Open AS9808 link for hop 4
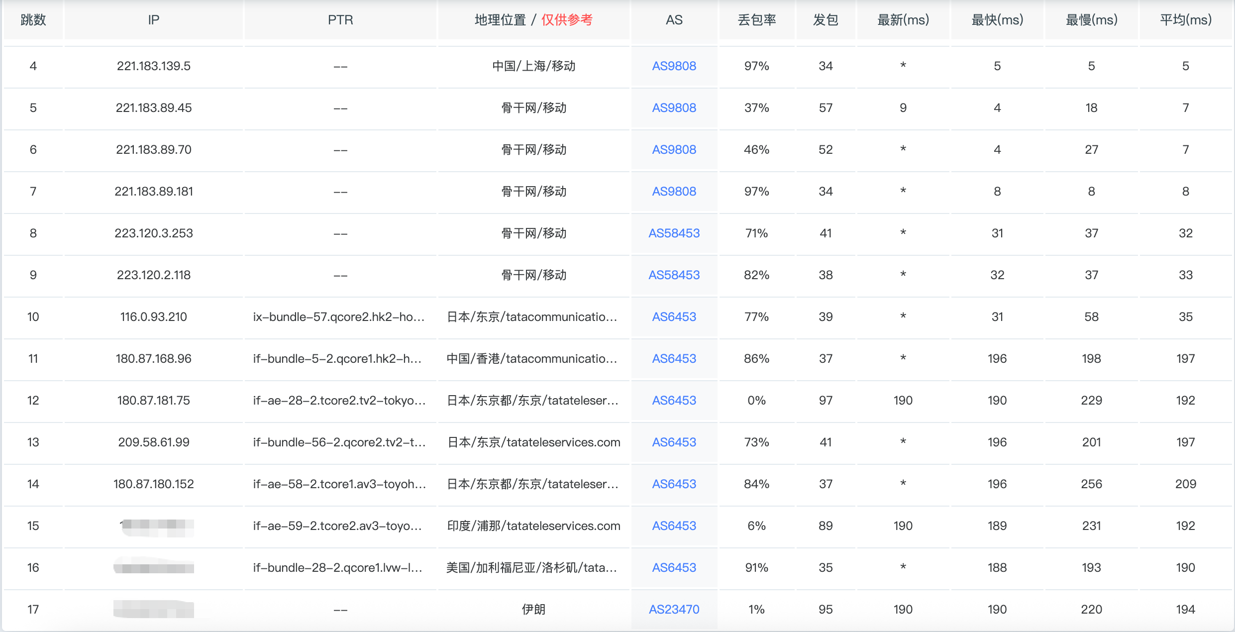This screenshot has width=1235, height=632. 674,66
